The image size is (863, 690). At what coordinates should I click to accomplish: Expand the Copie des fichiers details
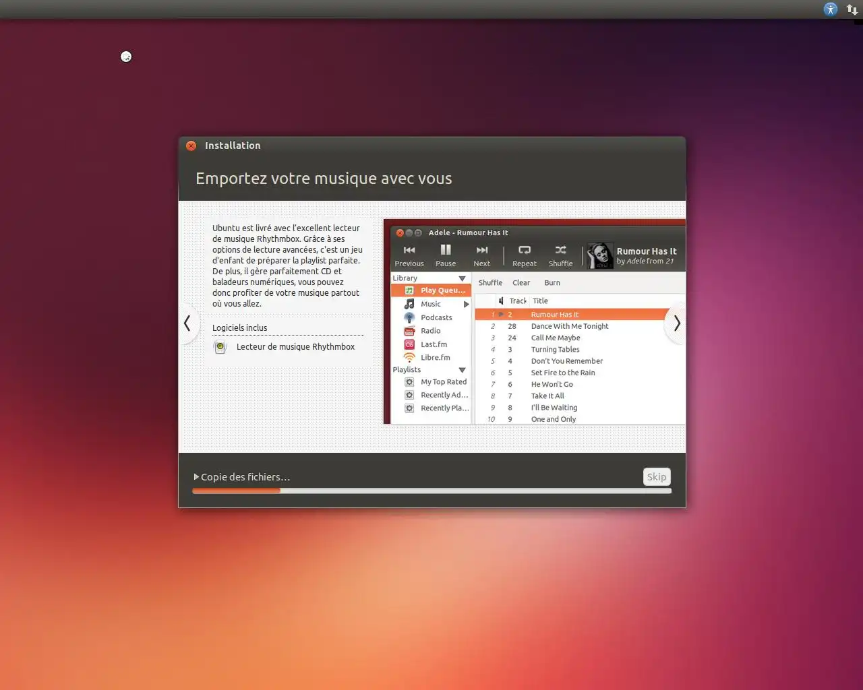pos(196,477)
